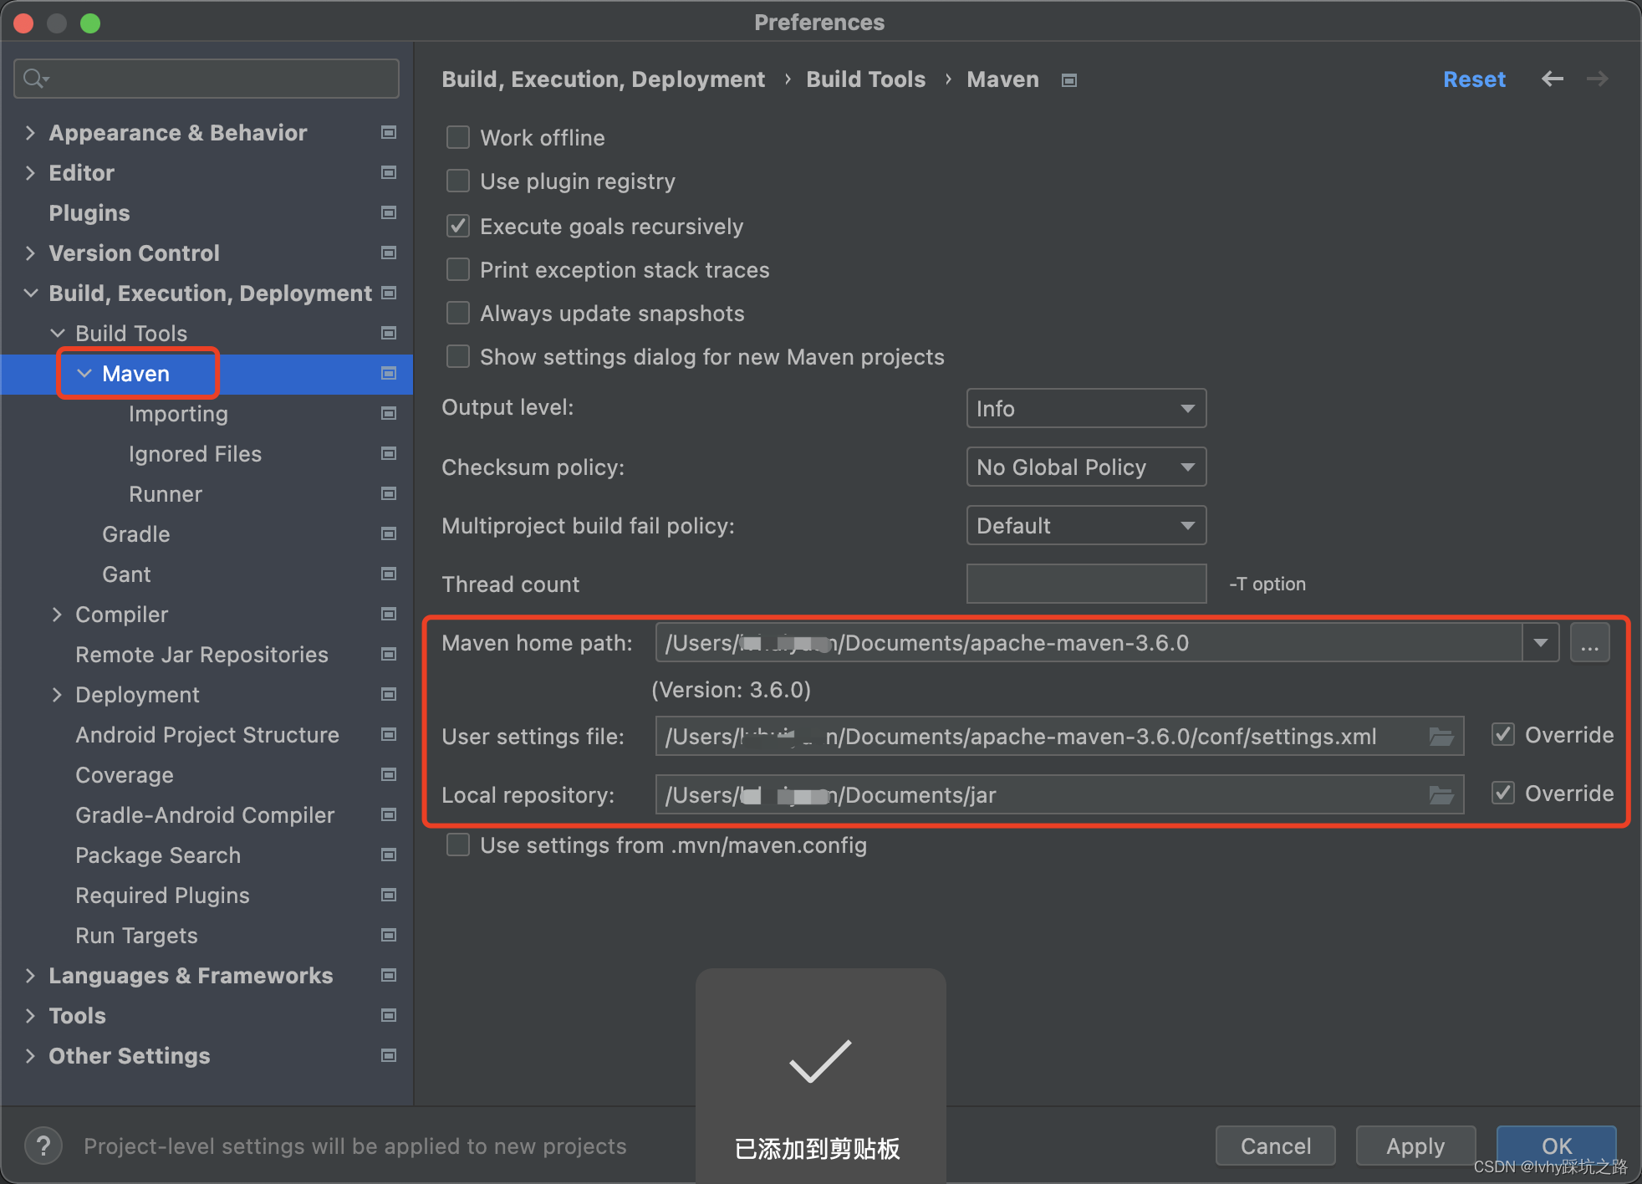Click the forward arrow navigation icon

tap(1597, 79)
